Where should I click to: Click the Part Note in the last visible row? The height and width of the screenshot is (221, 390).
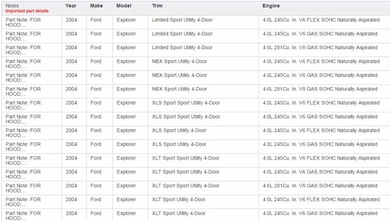[x=23, y=216]
